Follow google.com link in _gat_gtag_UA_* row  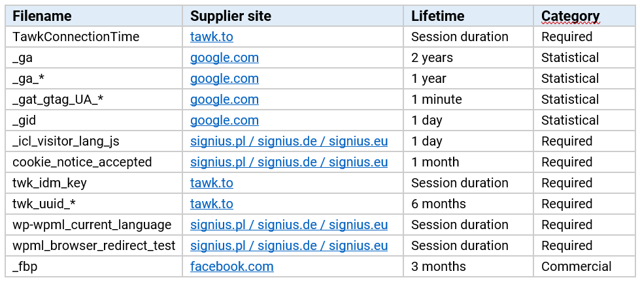tap(224, 100)
